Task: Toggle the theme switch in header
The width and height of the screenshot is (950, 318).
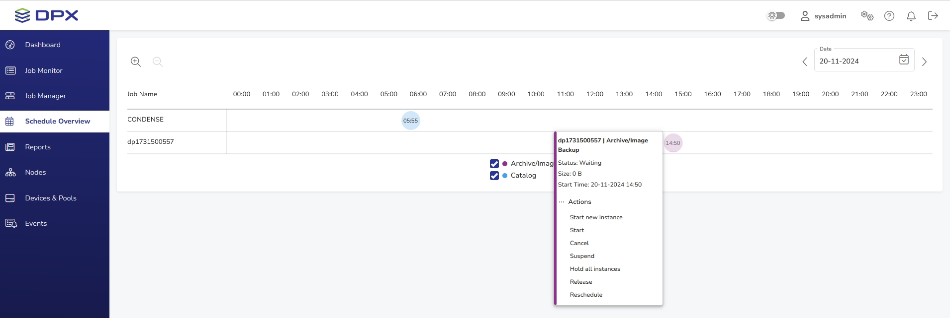Action: pyautogui.click(x=776, y=15)
